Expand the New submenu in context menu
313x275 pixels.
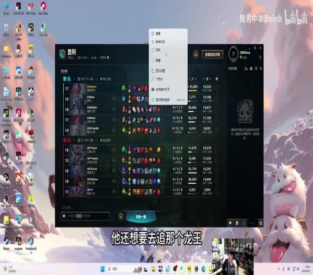tap(168, 61)
